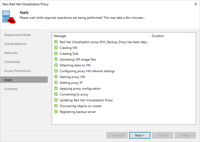Click the Duration column header

pos(169,36)
